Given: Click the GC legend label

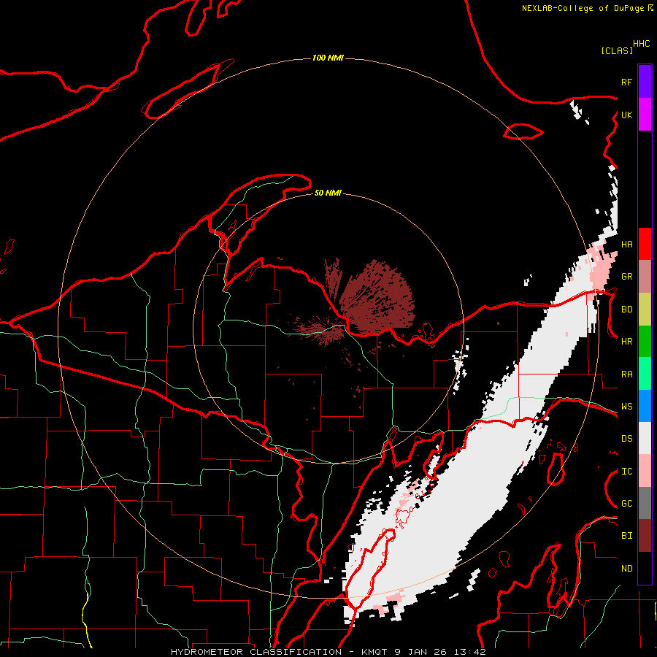Looking at the screenshot, I should coord(626,504).
